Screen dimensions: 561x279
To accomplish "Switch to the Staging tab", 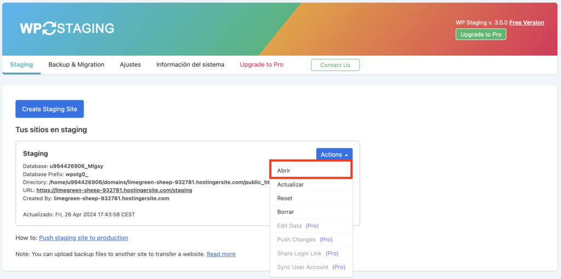I will pos(21,65).
